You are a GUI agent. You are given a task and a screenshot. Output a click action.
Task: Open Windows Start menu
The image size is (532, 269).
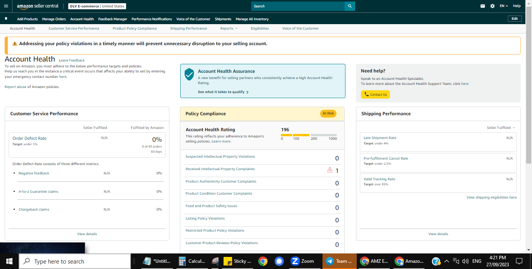[9, 261]
